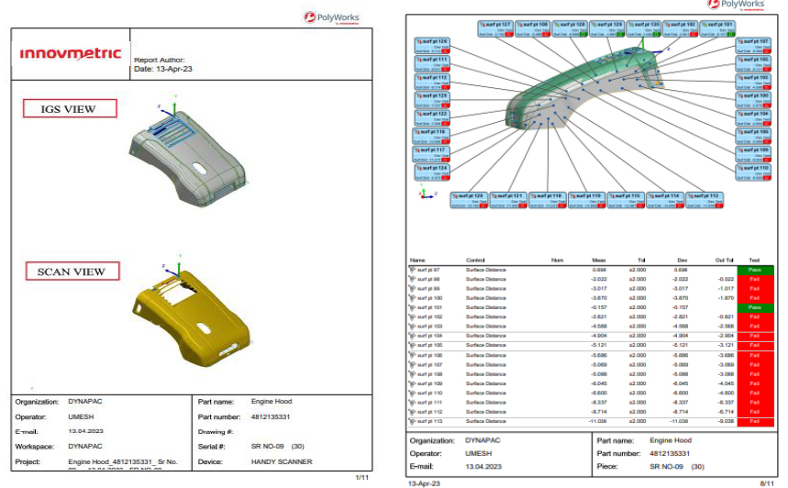
Task: Click the red Fail cell for surf pt 113
Action: (x=755, y=421)
